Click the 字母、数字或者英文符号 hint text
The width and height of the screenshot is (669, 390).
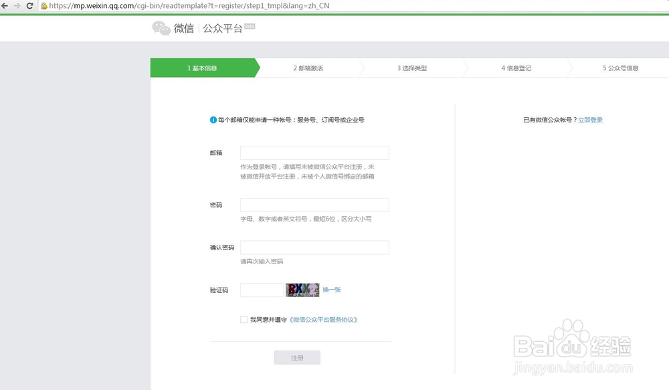pyautogui.click(x=306, y=219)
